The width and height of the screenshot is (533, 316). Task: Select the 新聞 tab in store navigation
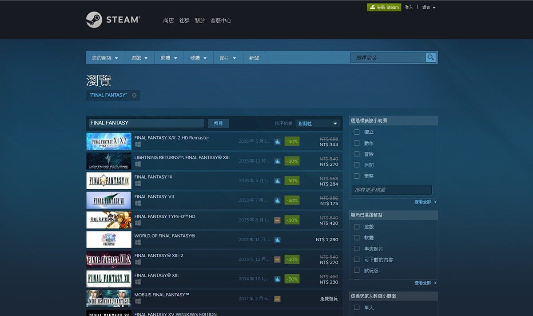pyautogui.click(x=254, y=58)
